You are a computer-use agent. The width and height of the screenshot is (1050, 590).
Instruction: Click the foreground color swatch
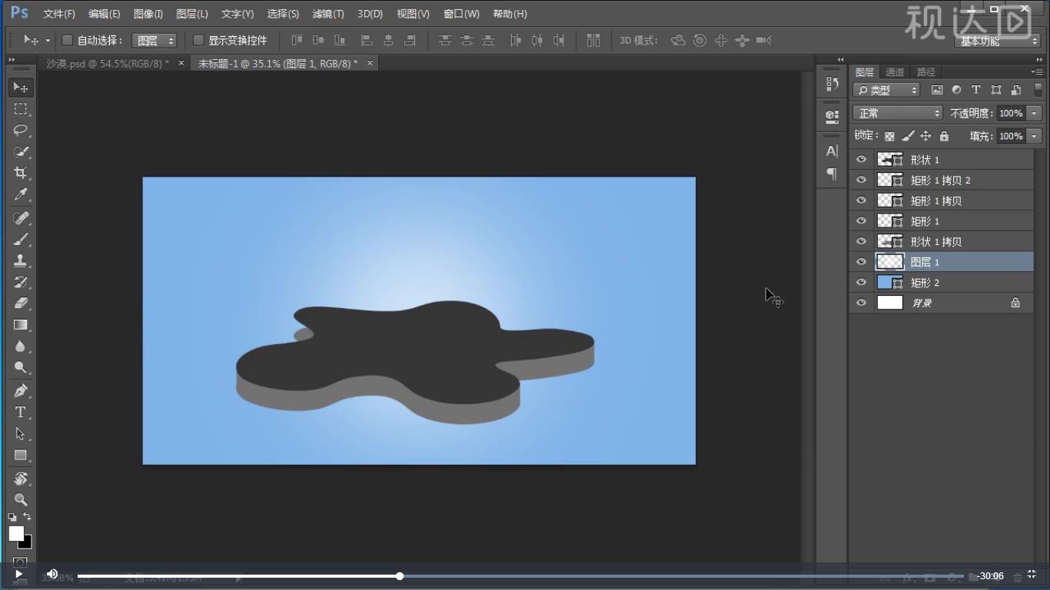point(16,533)
